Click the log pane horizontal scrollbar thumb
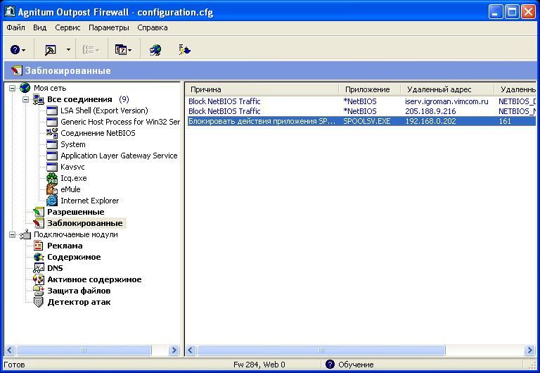The height and width of the screenshot is (373, 540). (x=321, y=350)
